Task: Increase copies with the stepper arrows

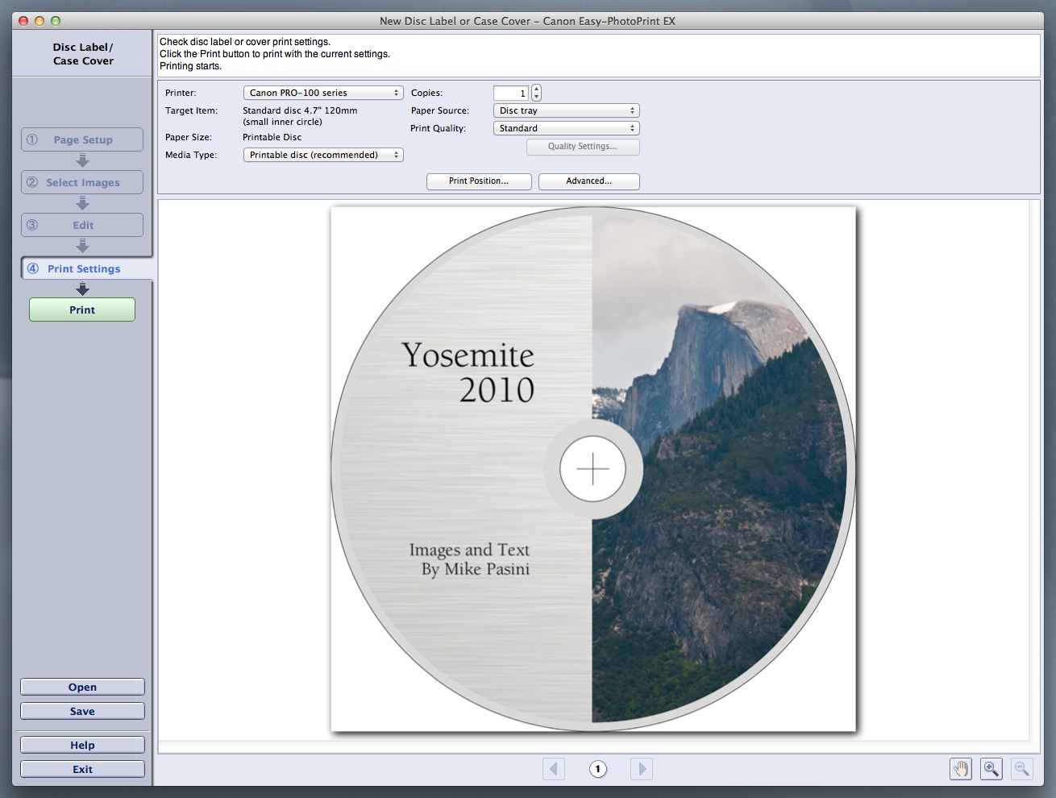Action: (x=537, y=89)
